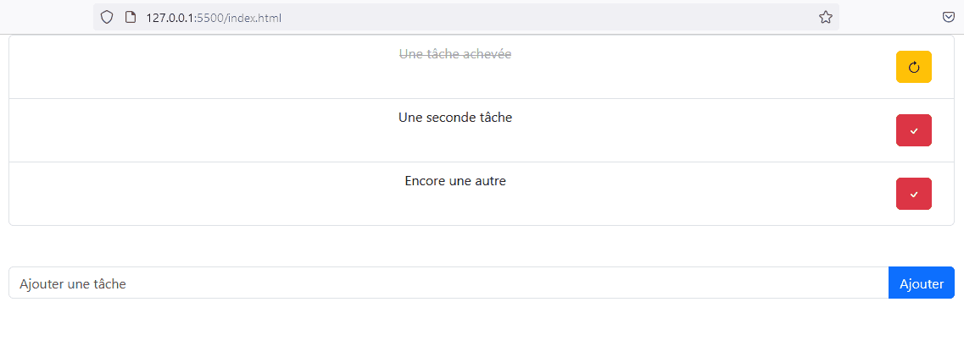Focus the address bar showing 127.0.0.1
Image resolution: width=964 pixels, height=346 pixels.
[x=466, y=17]
